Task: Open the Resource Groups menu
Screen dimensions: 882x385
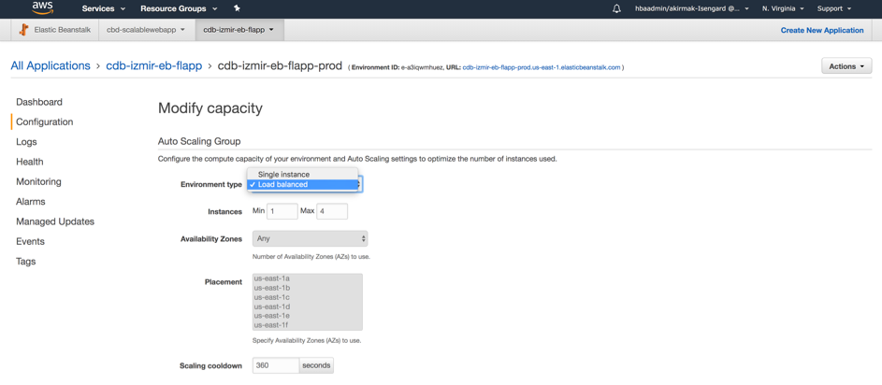Action: [179, 8]
